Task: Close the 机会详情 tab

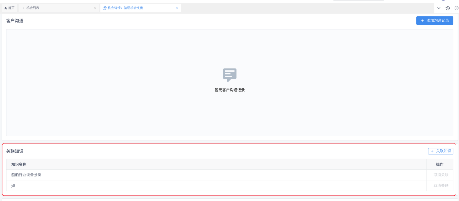Action: pyautogui.click(x=177, y=8)
